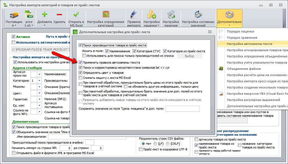Open the Артикул произ-ля column dropdown
The width and height of the screenshot is (288, 164).
point(40,74)
